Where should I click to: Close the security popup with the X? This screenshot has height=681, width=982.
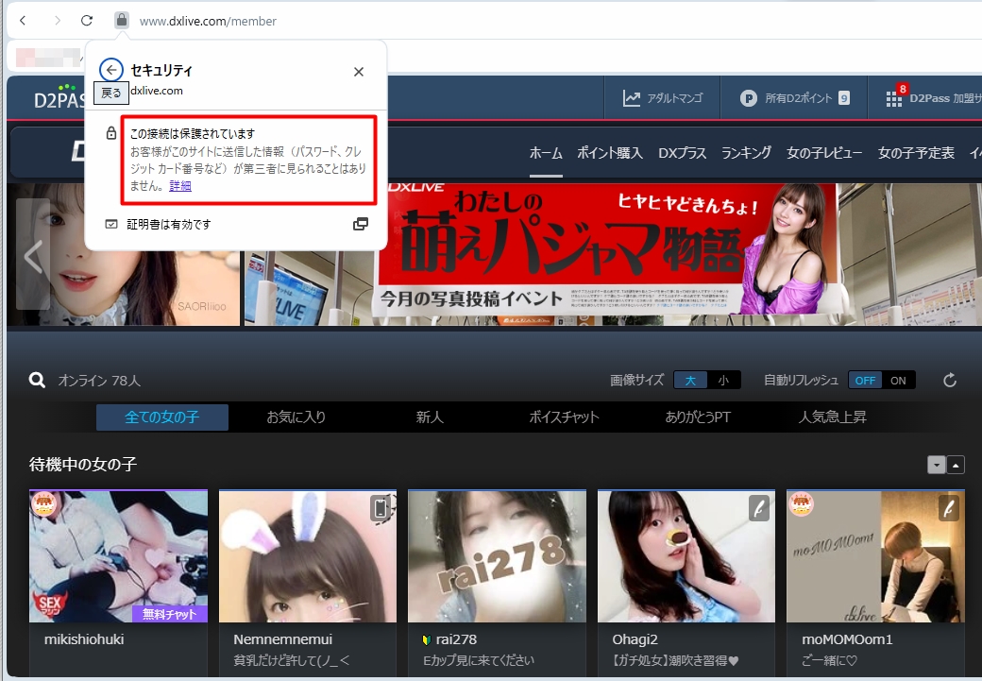pos(359,72)
